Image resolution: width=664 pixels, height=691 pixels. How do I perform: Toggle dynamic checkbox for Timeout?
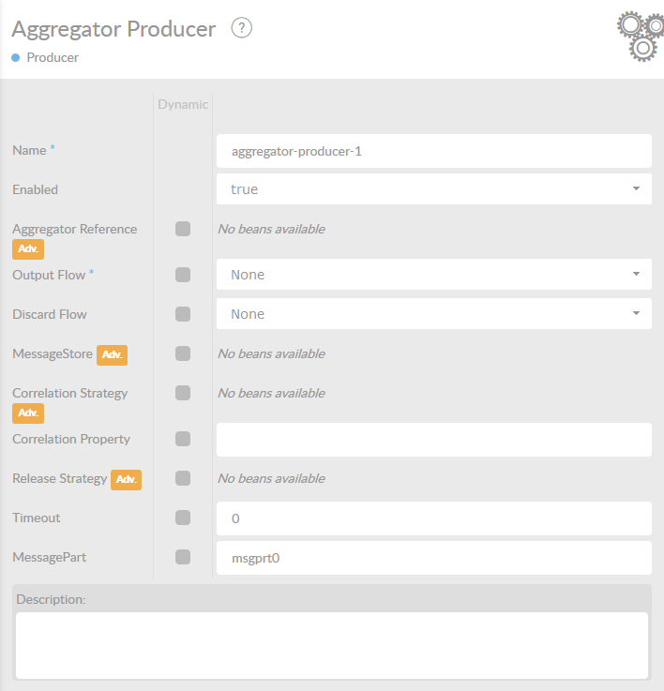(x=183, y=518)
